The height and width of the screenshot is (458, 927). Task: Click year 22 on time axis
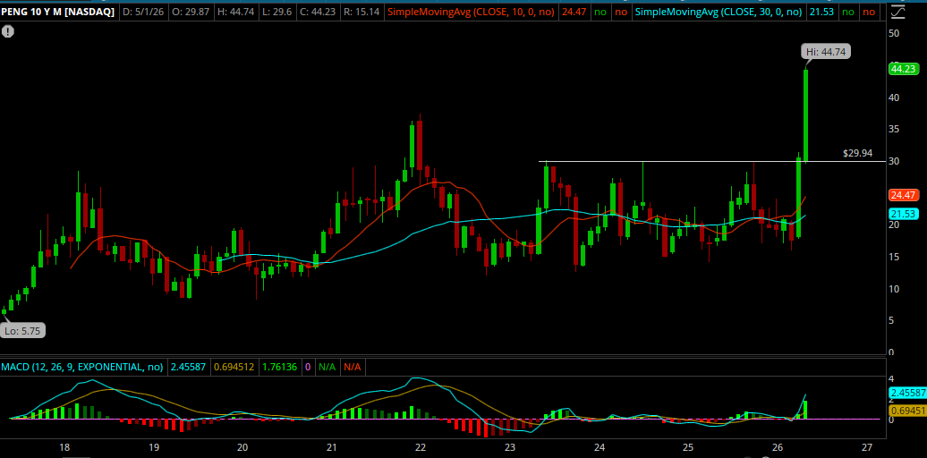click(x=421, y=446)
